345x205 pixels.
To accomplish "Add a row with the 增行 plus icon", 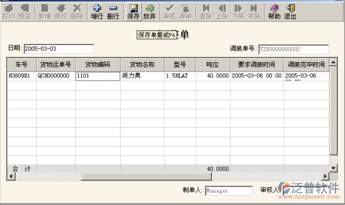I will [x=97, y=12].
